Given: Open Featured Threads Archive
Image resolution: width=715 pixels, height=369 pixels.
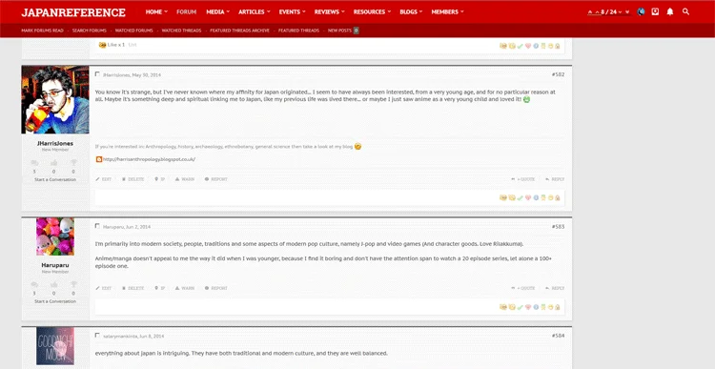Looking at the screenshot, I should 240,31.
